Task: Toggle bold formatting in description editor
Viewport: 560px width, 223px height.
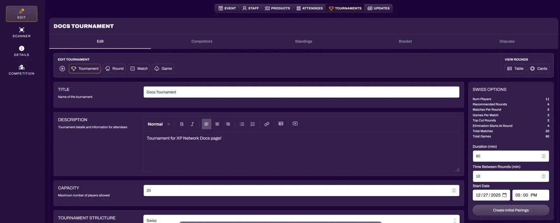Action: click(182, 124)
